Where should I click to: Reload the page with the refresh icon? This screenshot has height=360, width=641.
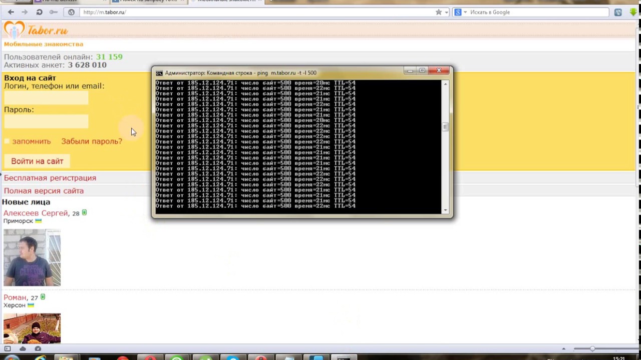point(39,12)
